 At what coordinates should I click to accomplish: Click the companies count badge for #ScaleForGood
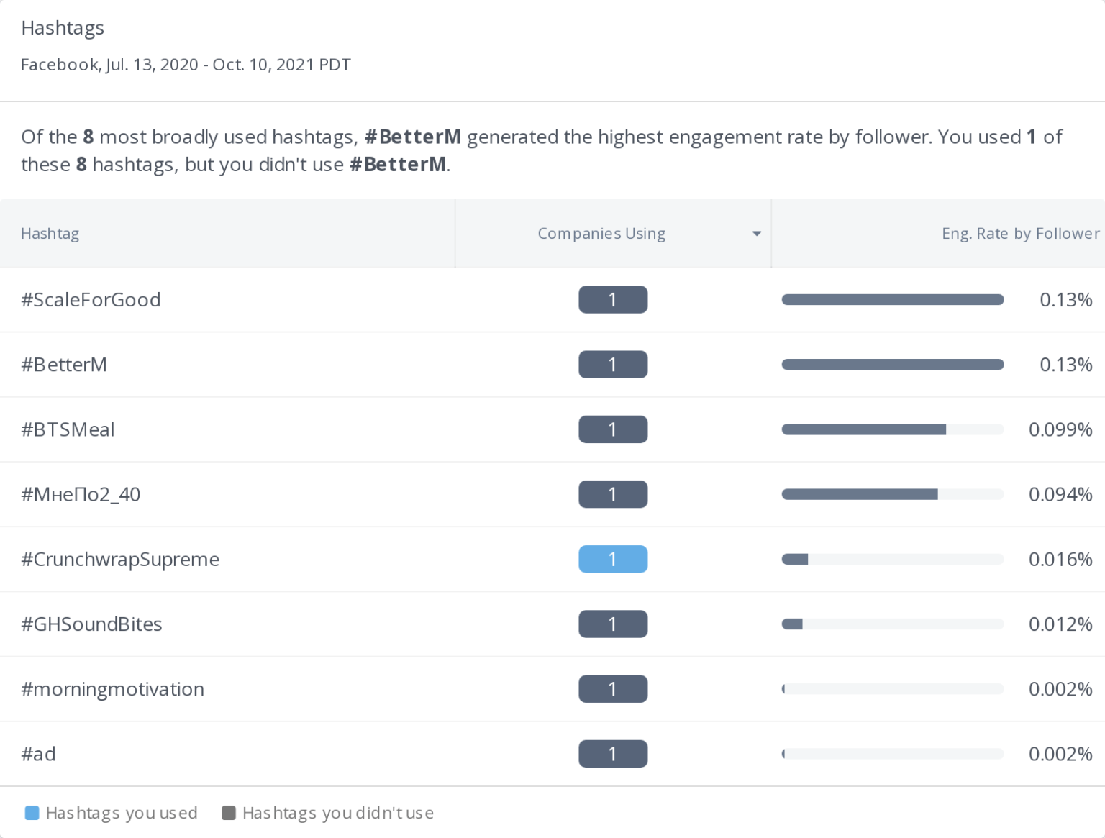tap(612, 299)
